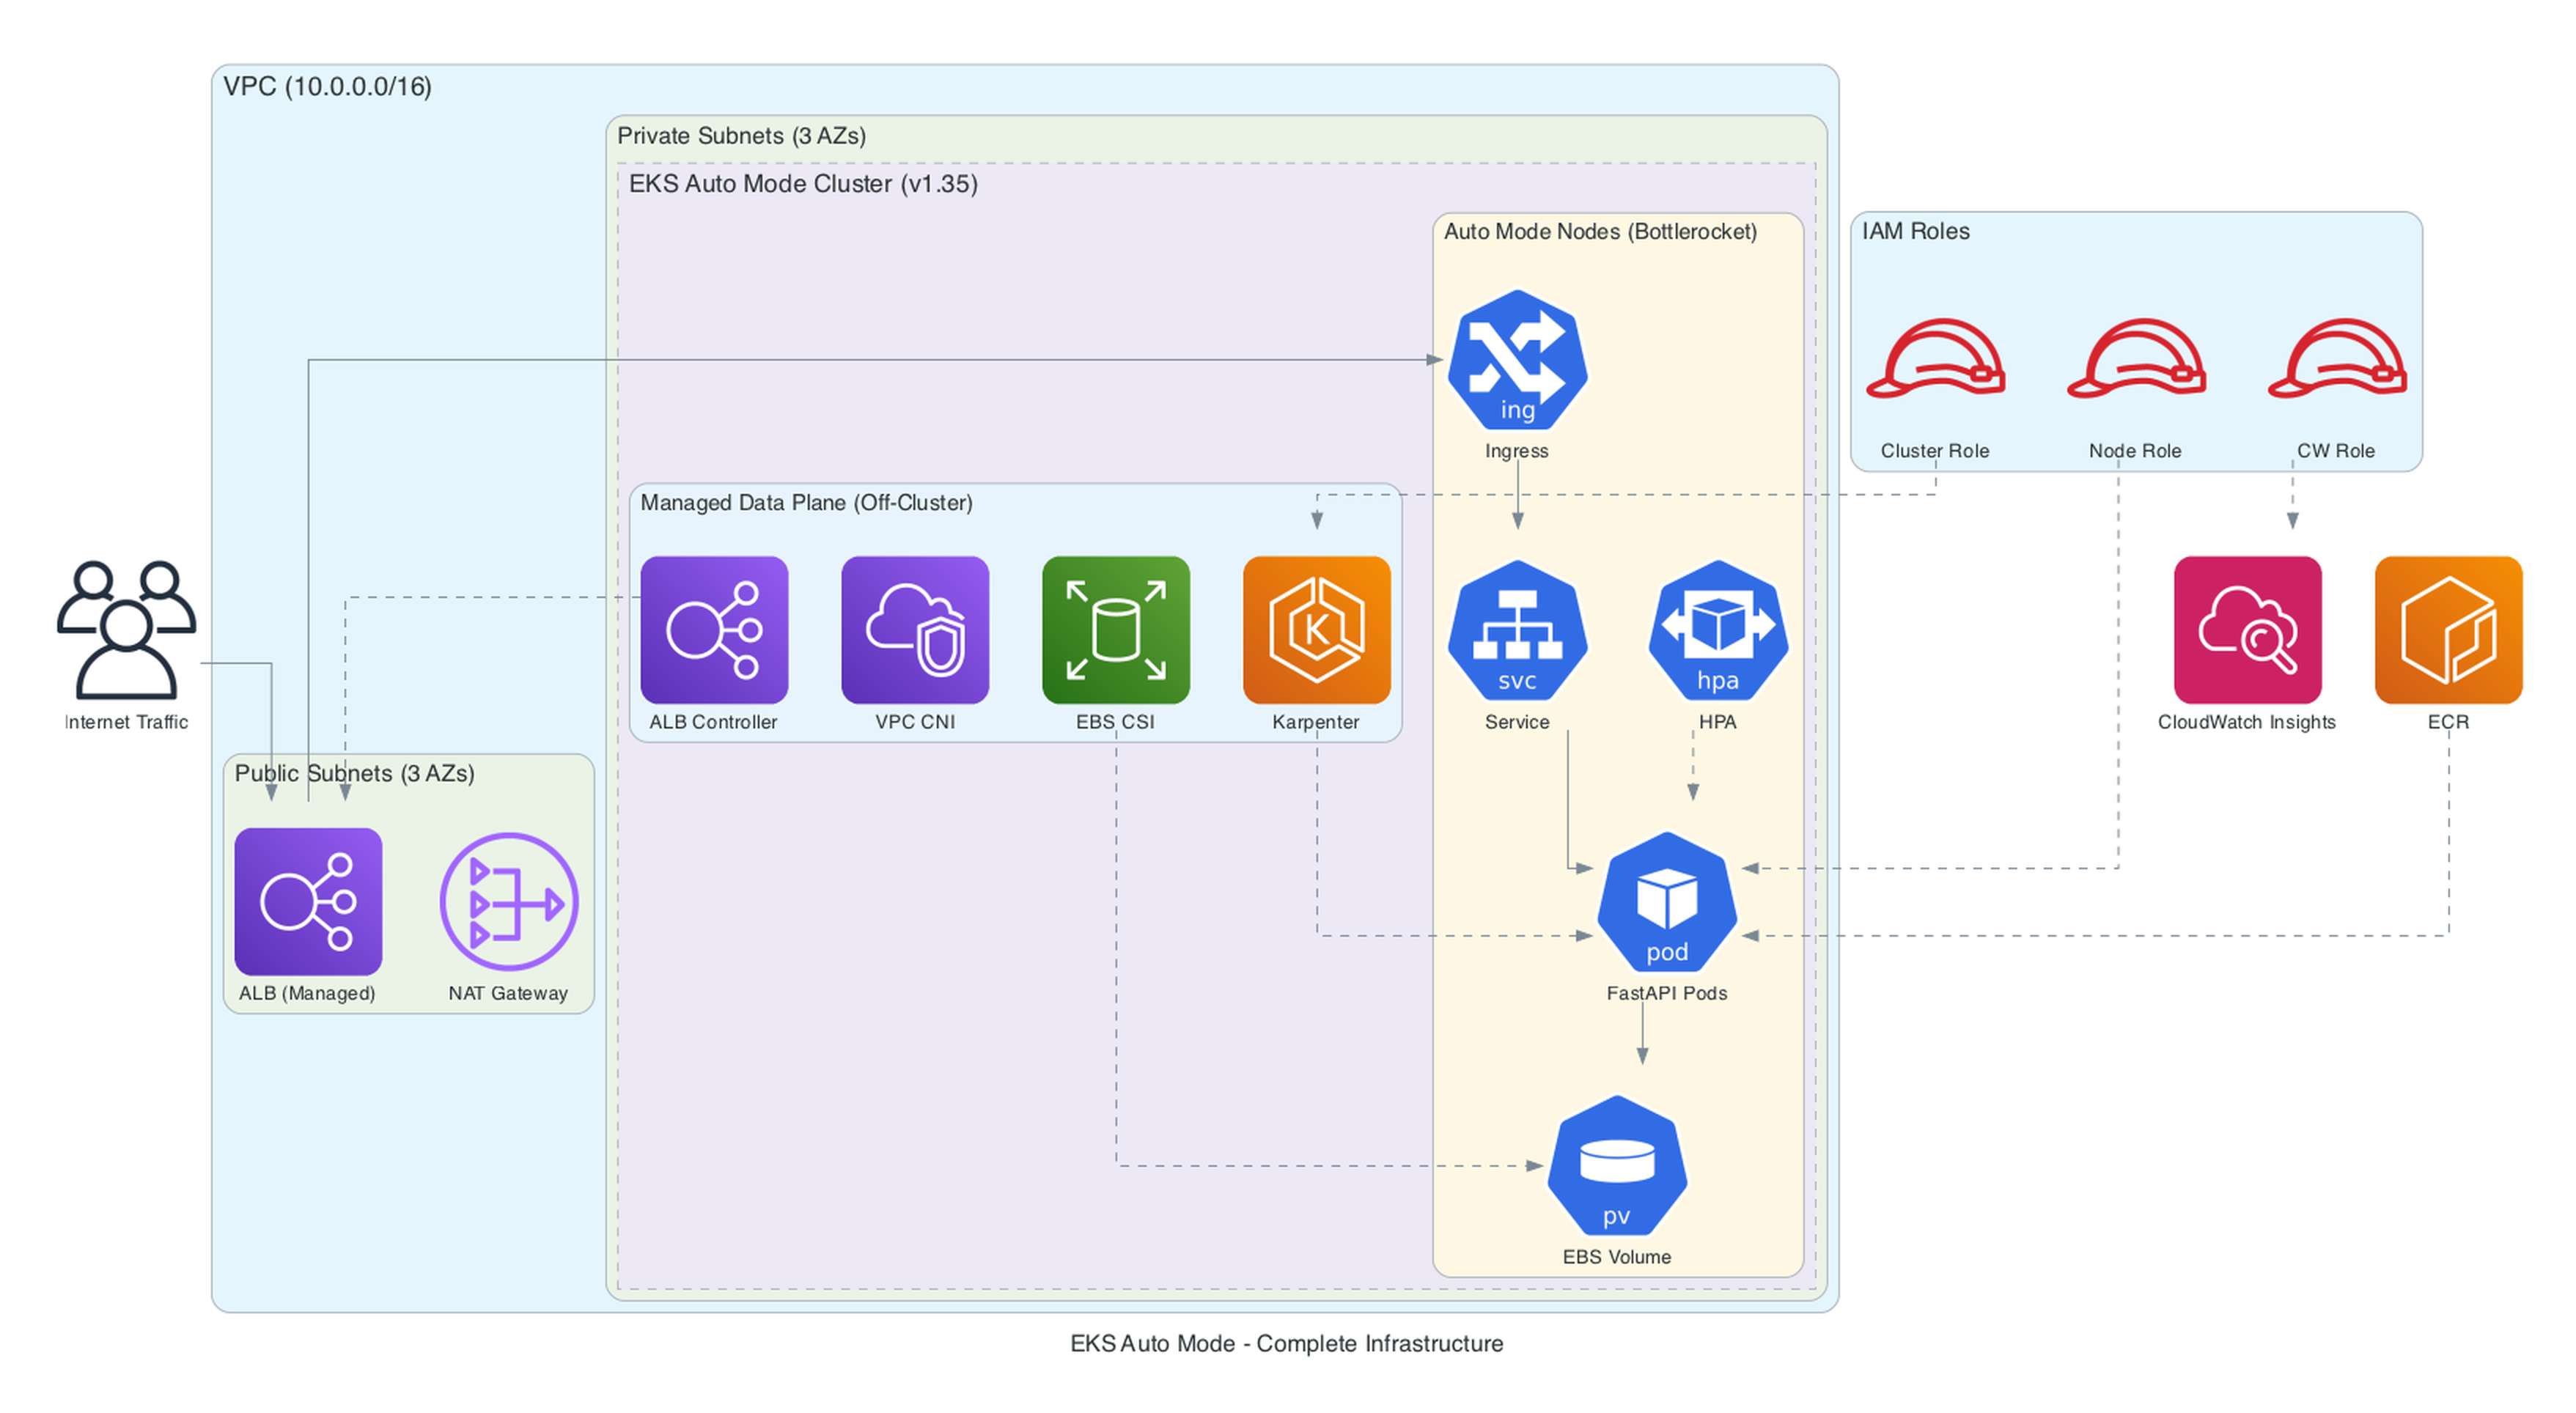Select the HPA icon
The height and width of the screenshot is (1413, 2576).
click(1718, 635)
